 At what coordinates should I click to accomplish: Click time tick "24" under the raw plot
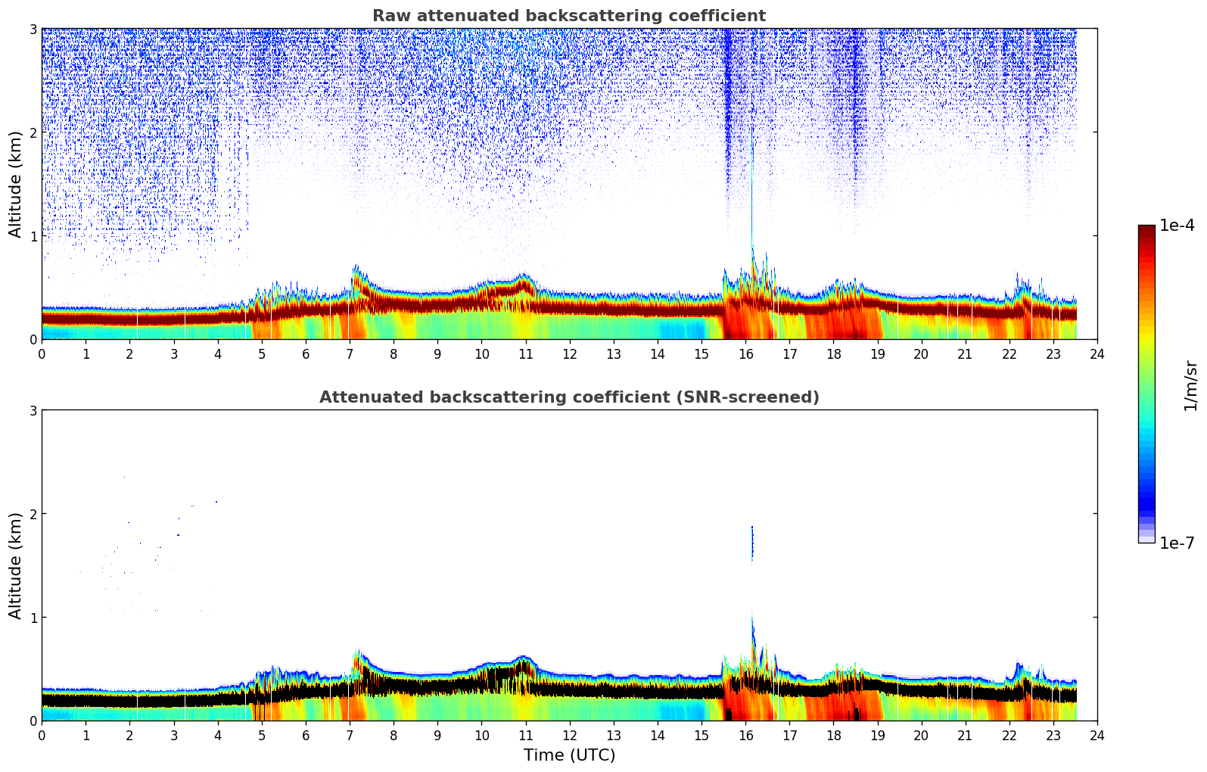(x=1097, y=353)
